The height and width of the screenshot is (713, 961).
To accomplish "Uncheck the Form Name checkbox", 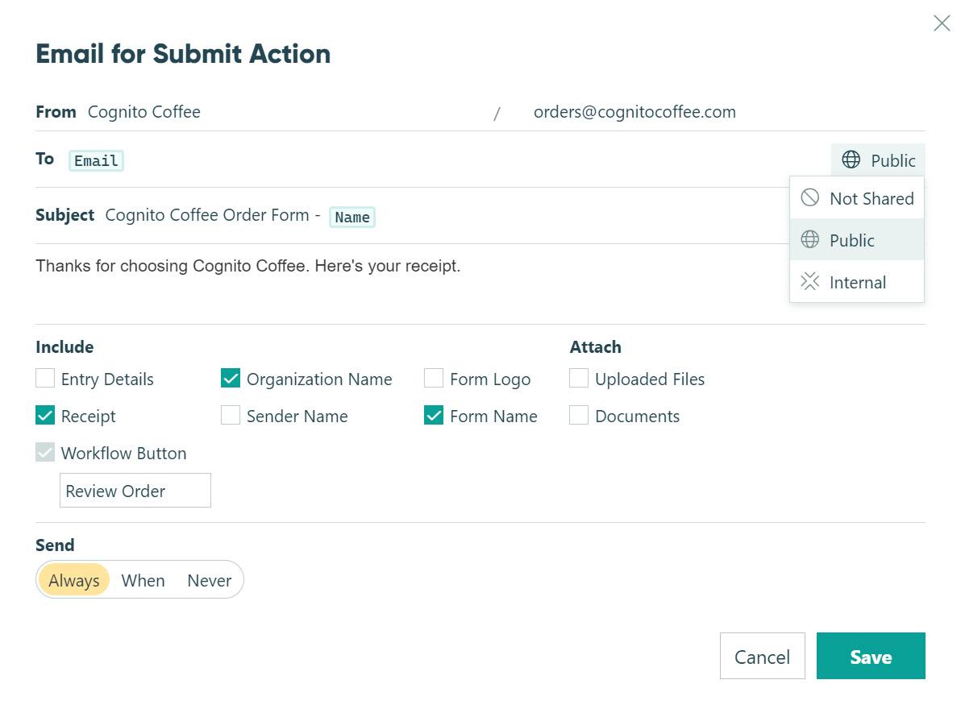I will coord(433,415).
